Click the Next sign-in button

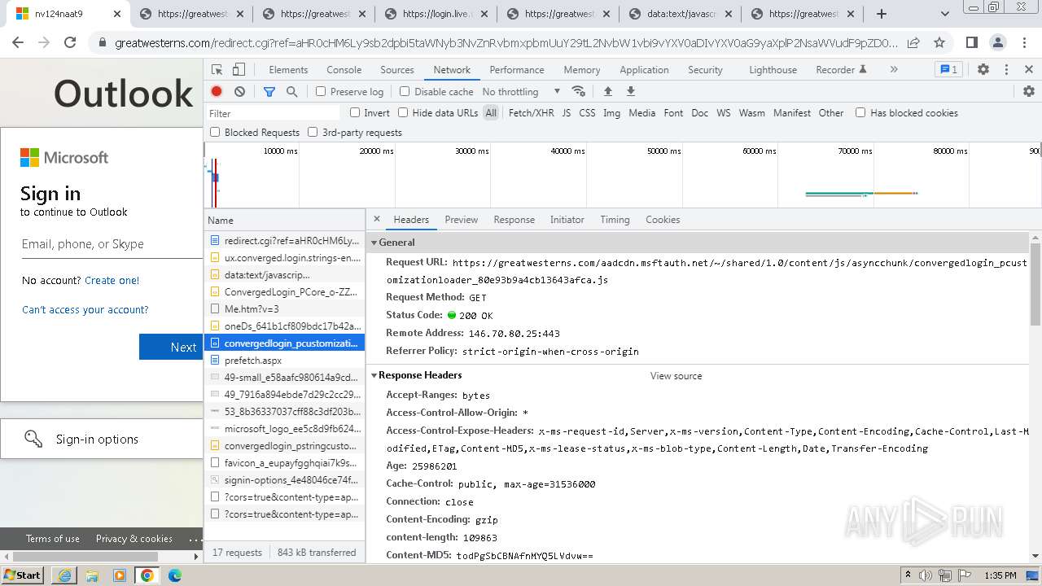pyautogui.click(x=171, y=347)
